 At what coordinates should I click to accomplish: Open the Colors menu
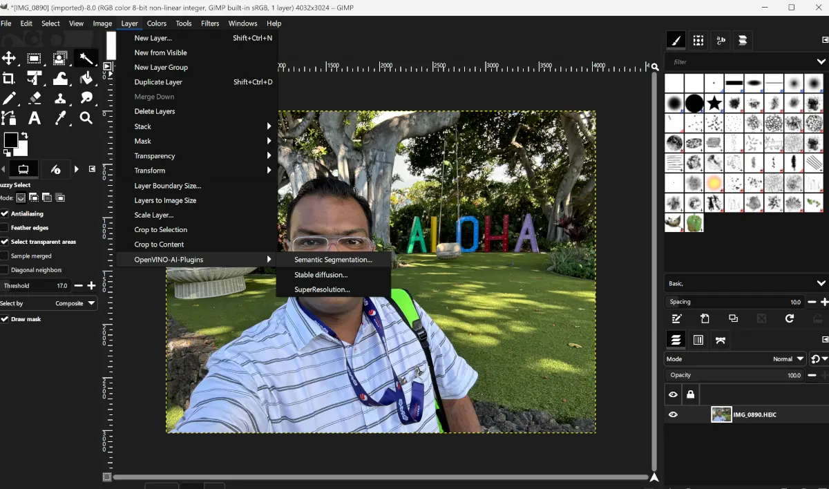coord(157,23)
